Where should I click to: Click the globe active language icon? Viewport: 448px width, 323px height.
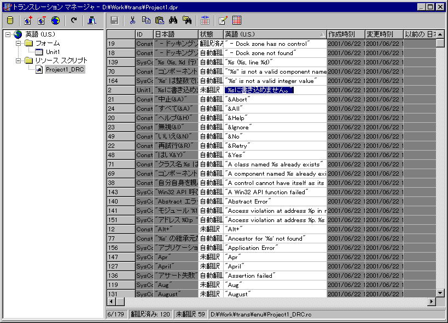55,21
